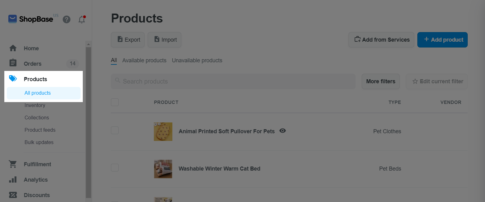485x202 pixels.
Task: Click the ShopBase logo icon
Action: [x=12, y=19]
